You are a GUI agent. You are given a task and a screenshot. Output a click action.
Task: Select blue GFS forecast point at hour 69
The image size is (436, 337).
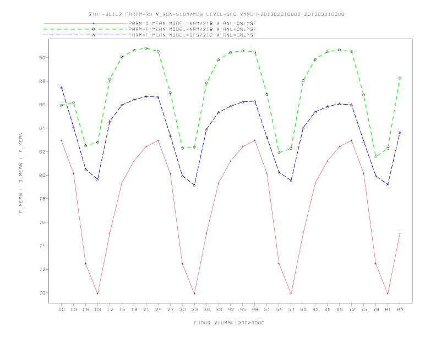tap(340, 104)
